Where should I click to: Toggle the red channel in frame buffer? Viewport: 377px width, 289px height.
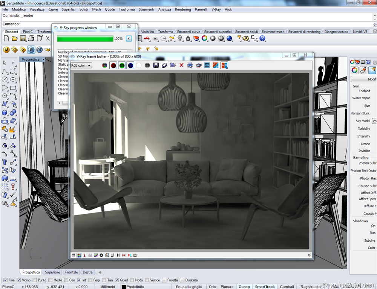point(113,65)
